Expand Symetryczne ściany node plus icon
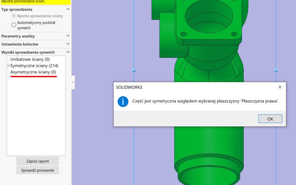The width and height of the screenshot is (296, 185). click(x=9, y=66)
